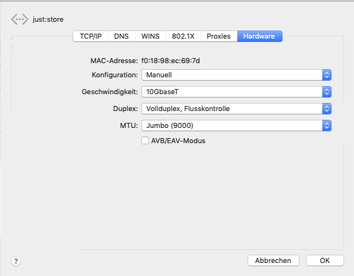Image resolution: width=354 pixels, height=276 pixels.
Task: Click the MAC address f0:18:98:ec:69:7d
Action: coord(170,61)
